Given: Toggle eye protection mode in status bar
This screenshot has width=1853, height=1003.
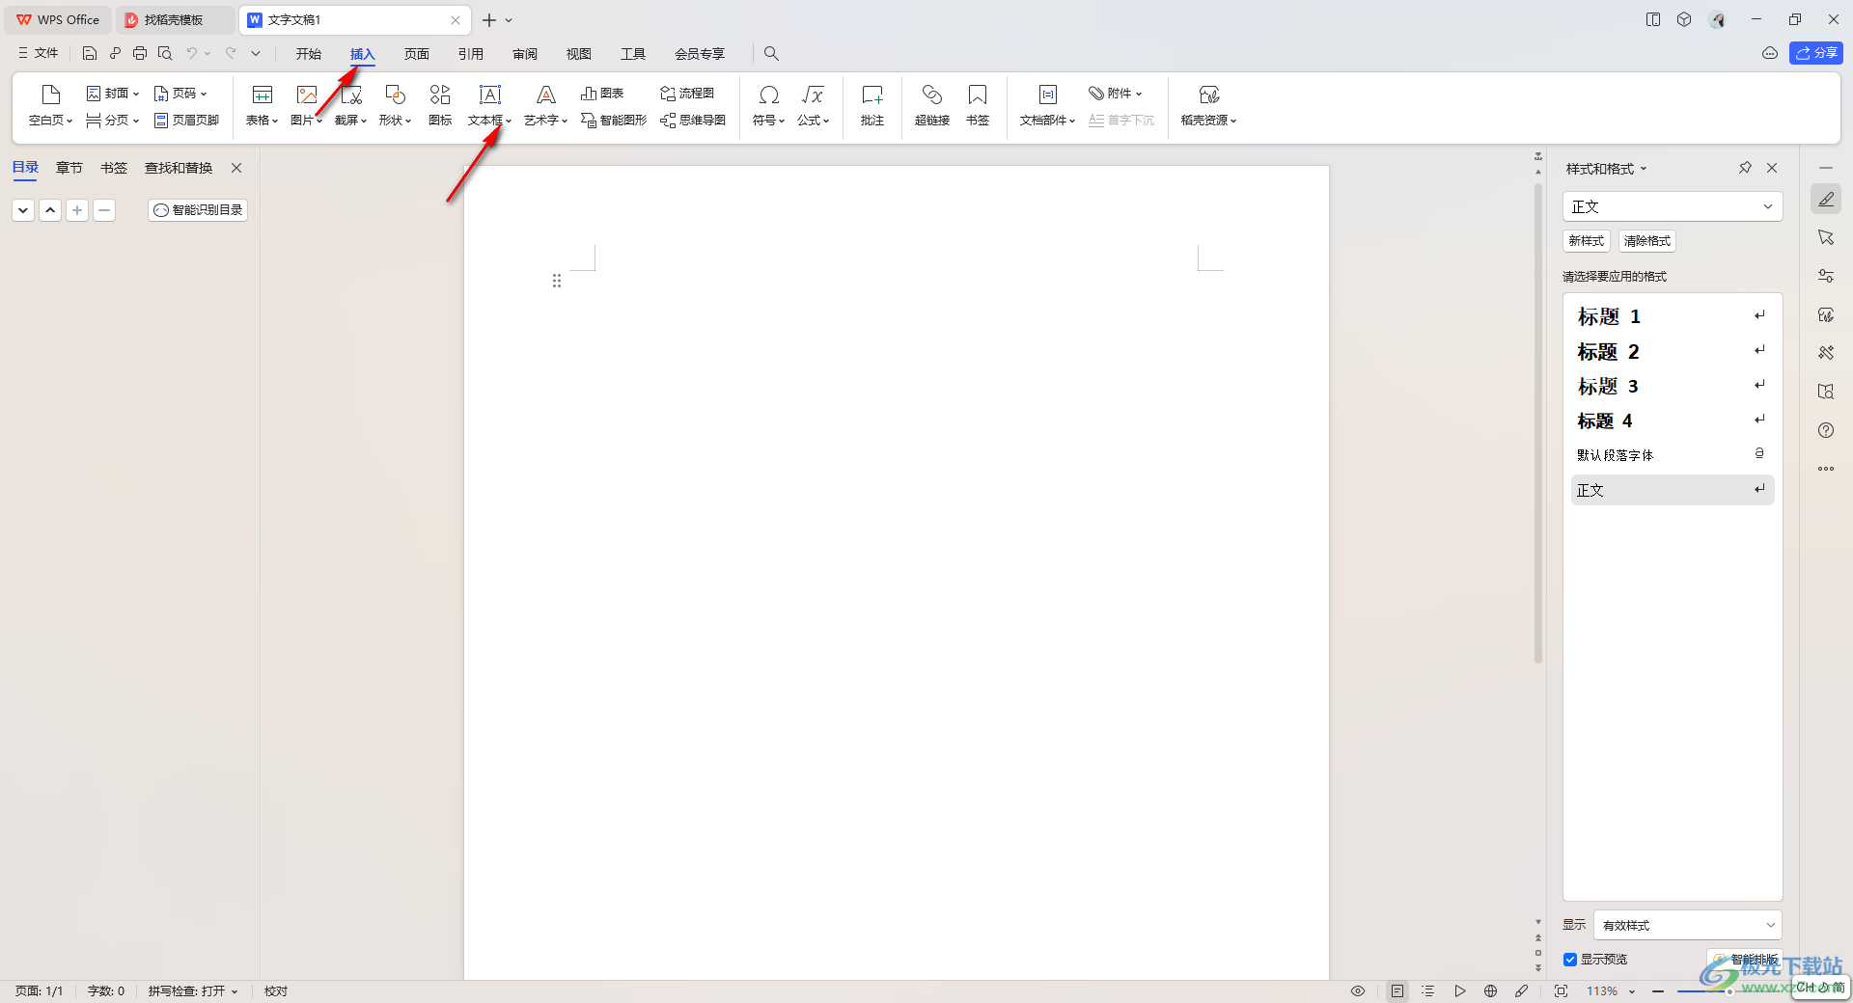Looking at the screenshot, I should click(1358, 991).
